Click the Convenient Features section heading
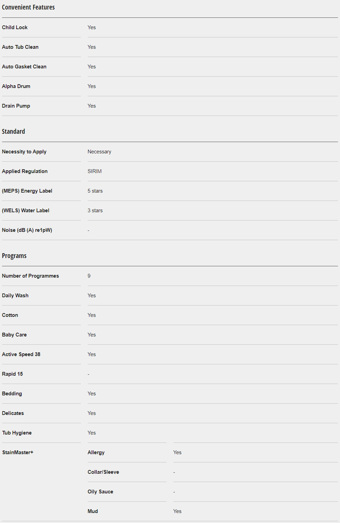 [x=28, y=7]
